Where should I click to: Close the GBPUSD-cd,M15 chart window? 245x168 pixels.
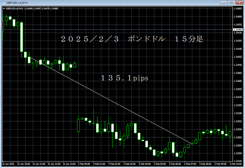239,3
